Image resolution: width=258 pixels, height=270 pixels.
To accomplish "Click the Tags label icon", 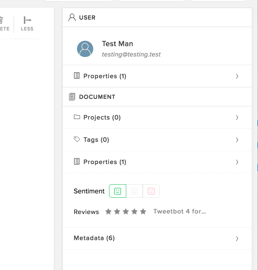I will click(77, 139).
